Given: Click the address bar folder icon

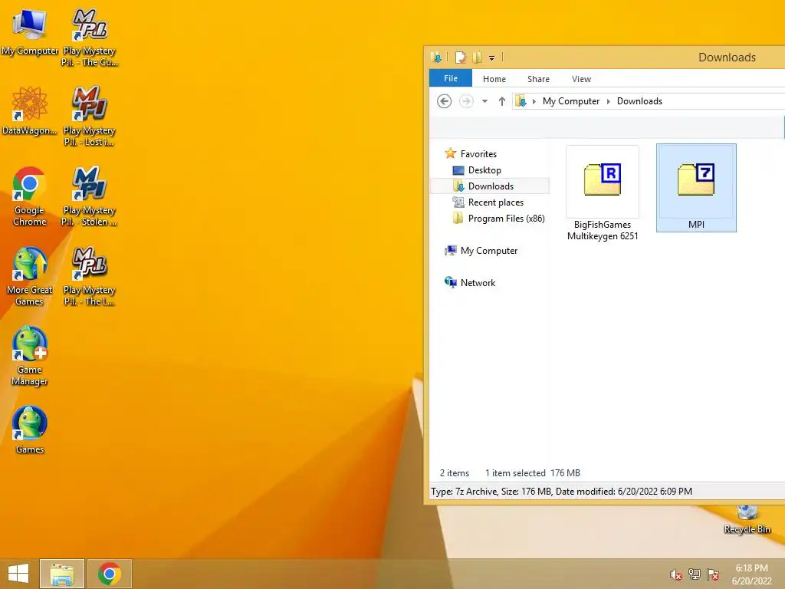Looking at the screenshot, I should [x=521, y=101].
